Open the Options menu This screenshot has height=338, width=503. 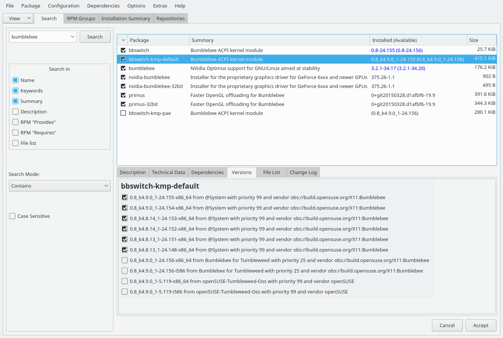click(136, 6)
